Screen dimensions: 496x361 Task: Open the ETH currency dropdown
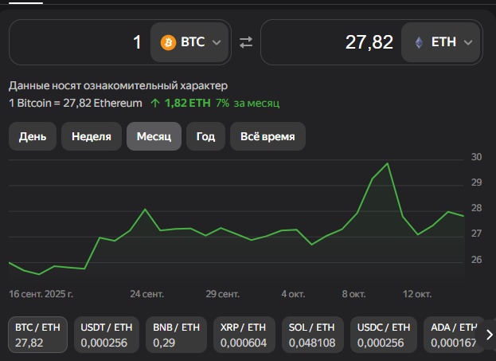point(442,42)
